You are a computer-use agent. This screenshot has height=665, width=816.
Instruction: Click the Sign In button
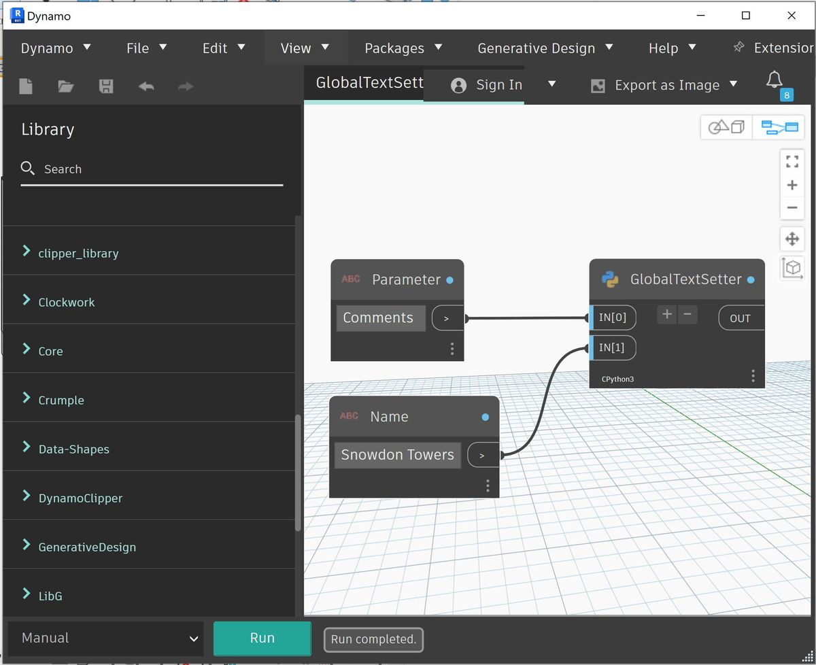[x=498, y=85]
